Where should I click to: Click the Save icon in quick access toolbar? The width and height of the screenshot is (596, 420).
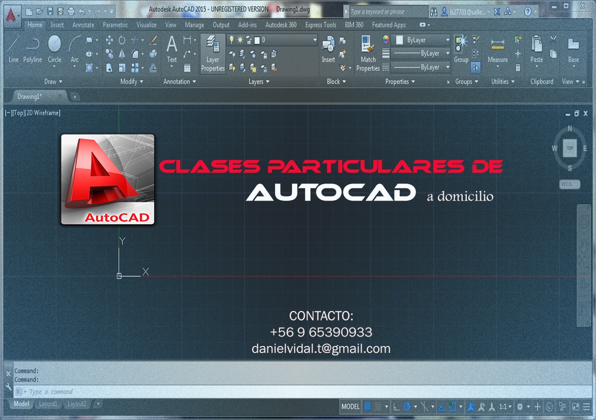50,11
